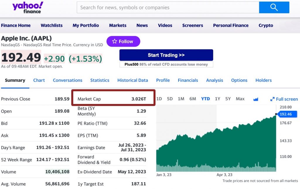Go to Watchlists
This screenshot has height=189, width=300.
coord(52,25)
